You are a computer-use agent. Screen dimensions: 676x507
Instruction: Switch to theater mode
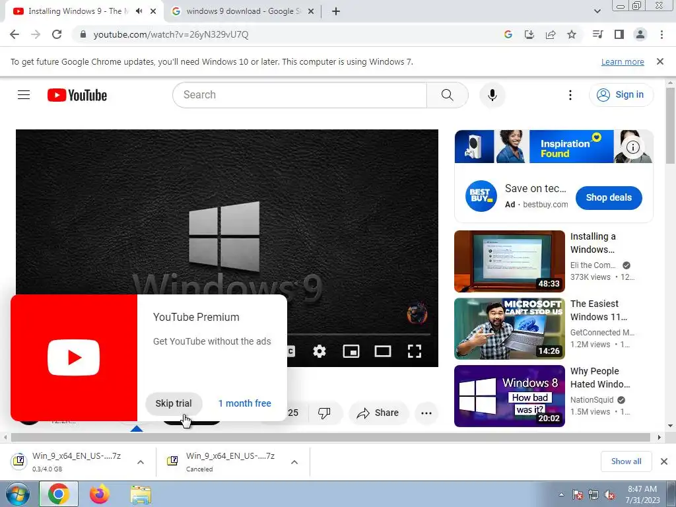[x=383, y=351]
